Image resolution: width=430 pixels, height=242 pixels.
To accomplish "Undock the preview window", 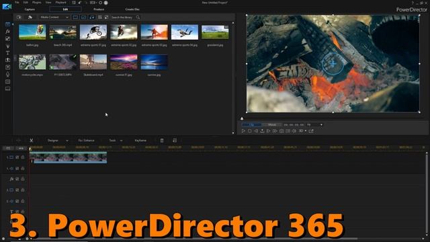I will pyautogui.click(x=311, y=131).
